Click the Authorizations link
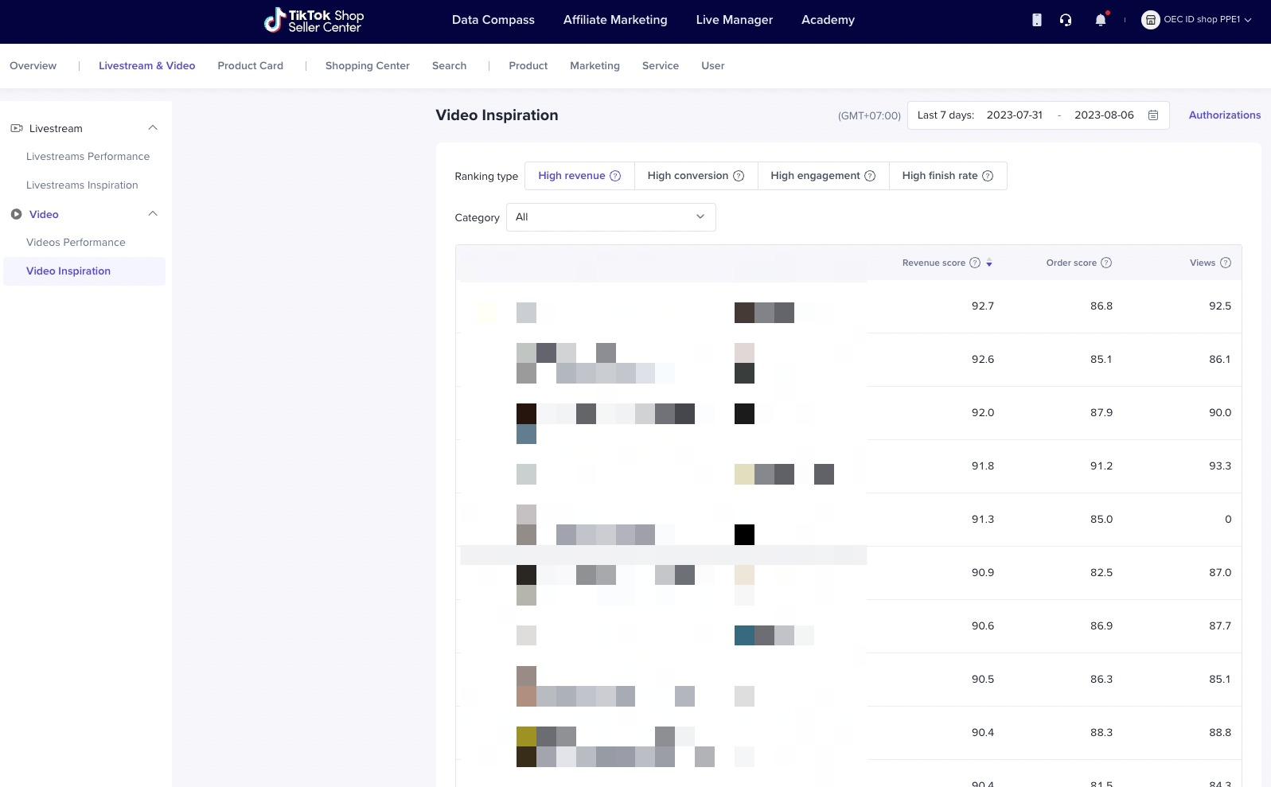 tap(1224, 115)
